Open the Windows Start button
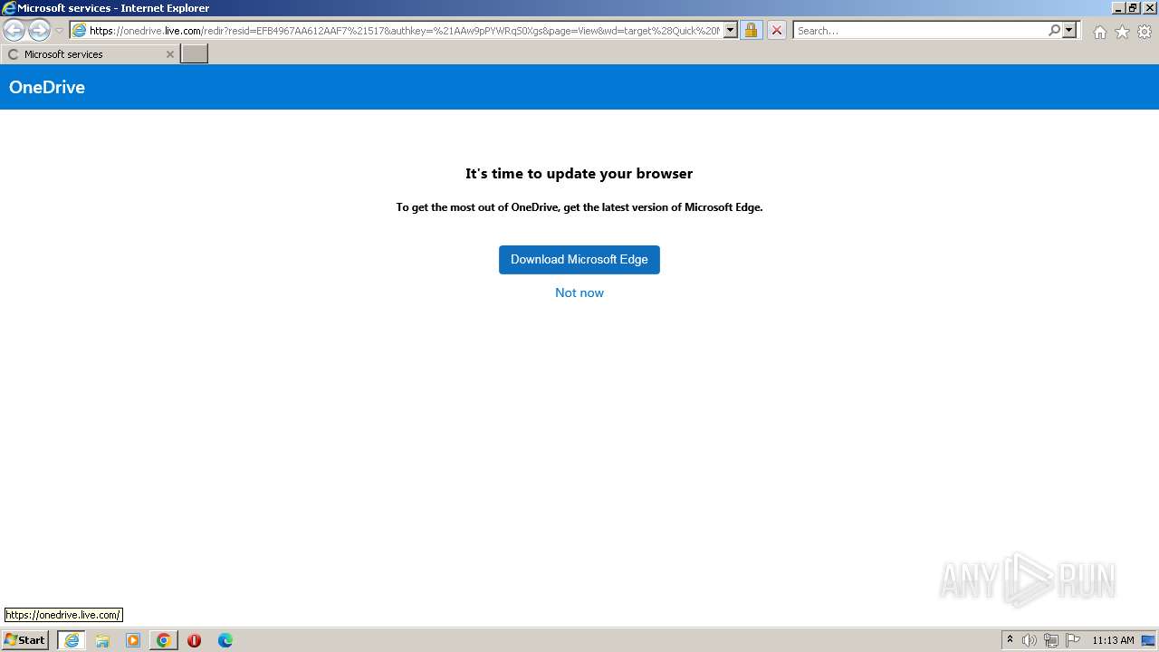The image size is (1159, 652). (x=25, y=640)
